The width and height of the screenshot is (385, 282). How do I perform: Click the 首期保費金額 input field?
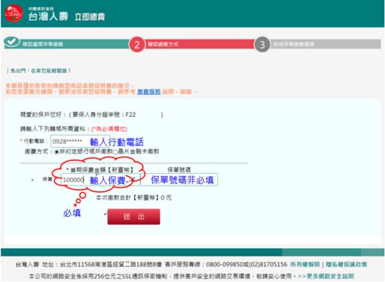click(x=100, y=180)
